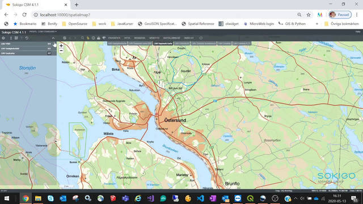Click the Storsjön lake label on the map
The width and height of the screenshot is (363, 204).
[x=27, y=68]
